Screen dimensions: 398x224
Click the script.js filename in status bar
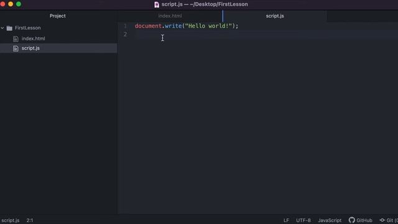(x=11, y=220)
